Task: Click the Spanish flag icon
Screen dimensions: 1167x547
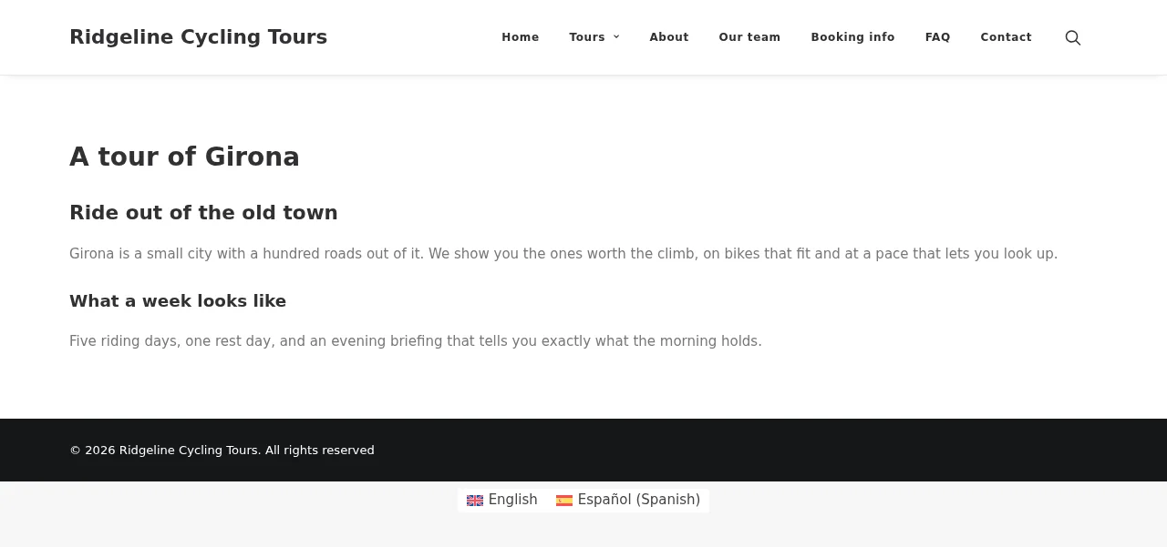Action: (x=564, y=501)
